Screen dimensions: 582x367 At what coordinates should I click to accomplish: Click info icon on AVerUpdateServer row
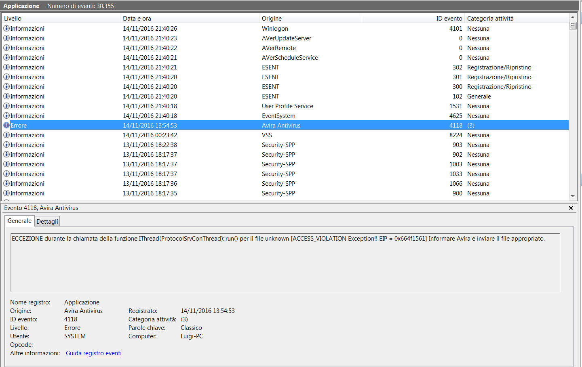click(6, 38)
